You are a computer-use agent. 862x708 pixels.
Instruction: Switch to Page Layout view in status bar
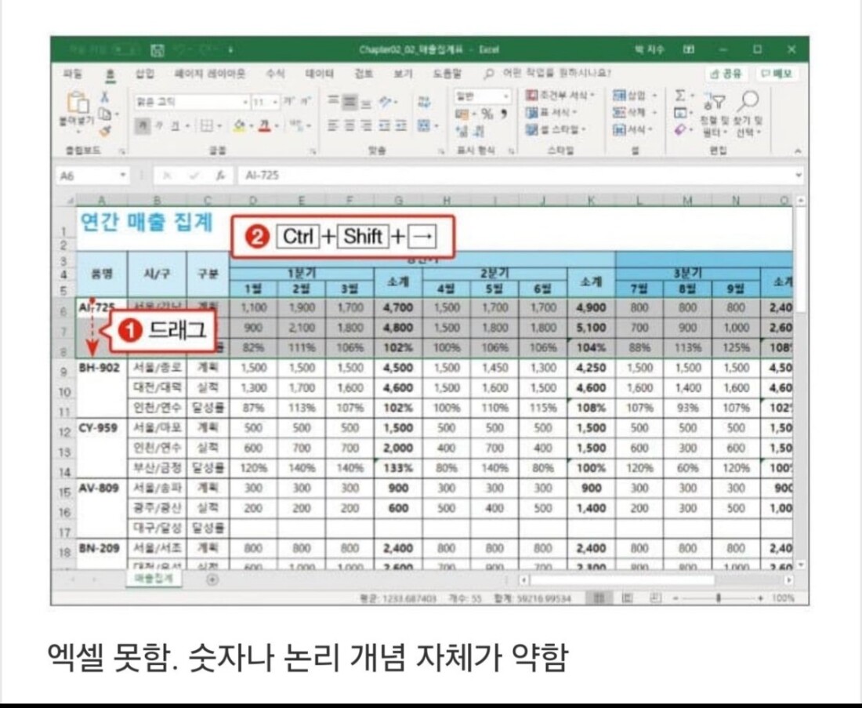[x=626, y=597]
